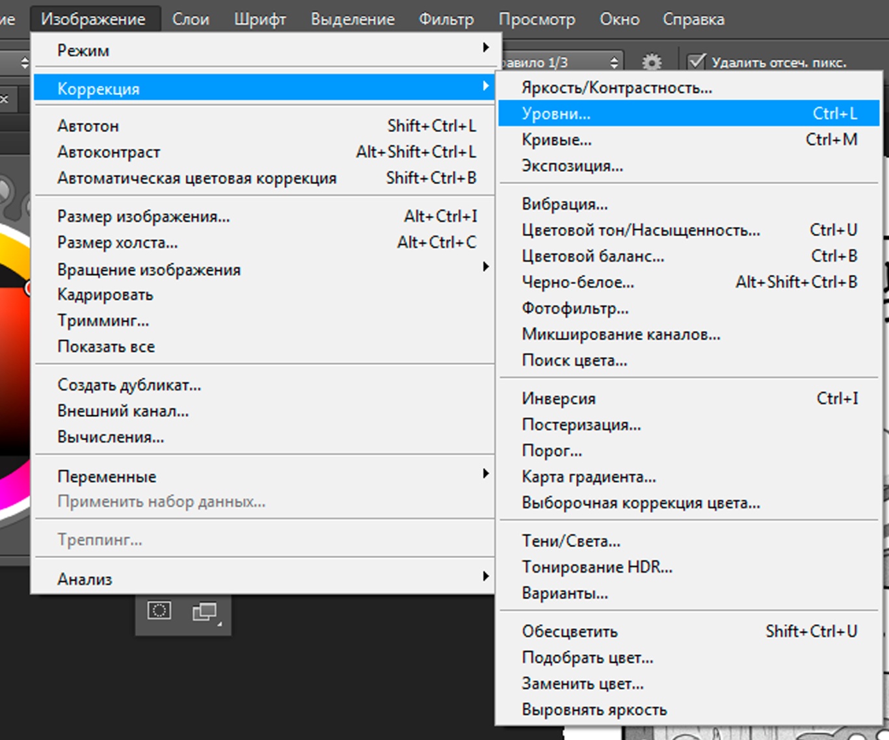Open crop options gear icon
The height and width of the screenshot is (740, 889).
click(x=652, y=62)
